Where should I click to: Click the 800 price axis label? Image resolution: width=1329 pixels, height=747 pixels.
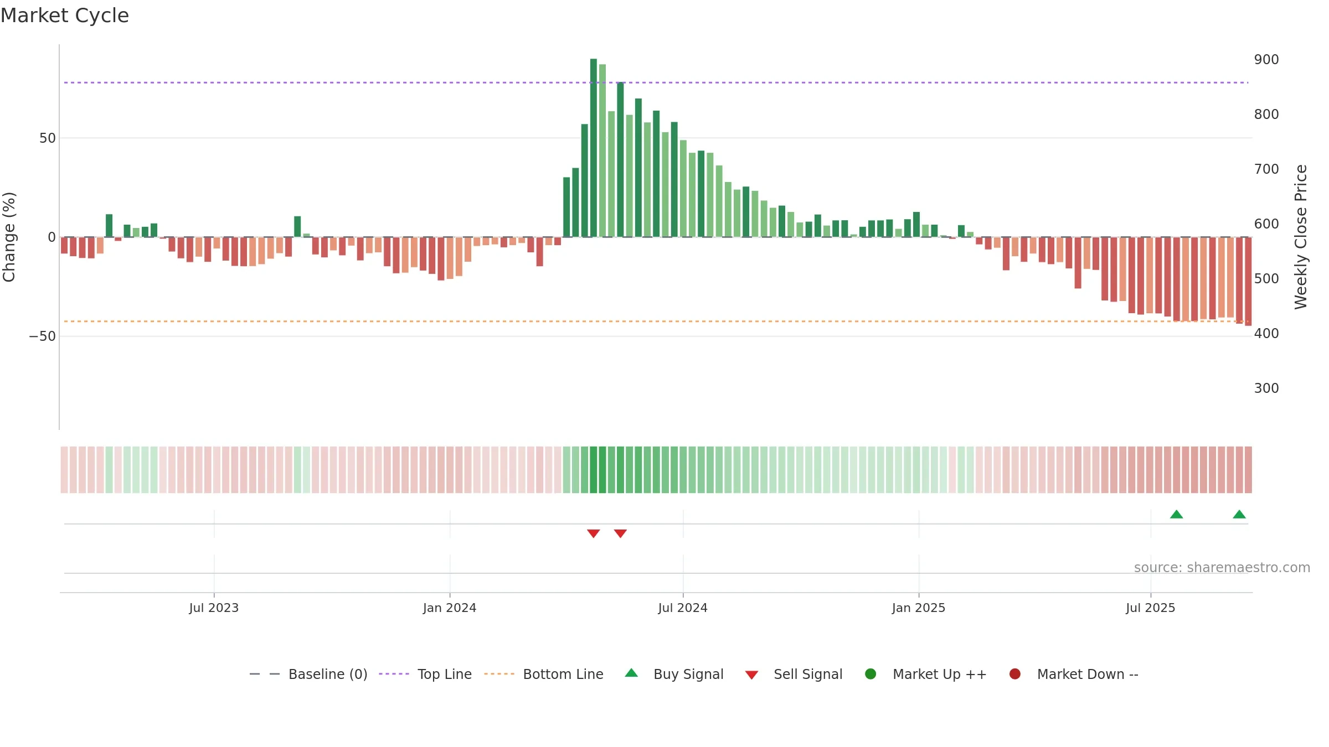point(1266,114)
